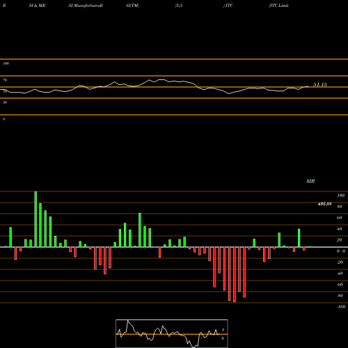Screen dimensions: 348x348
Task: Click the '(5,5' parameter text in header
Action: click(x=179, y=6)
